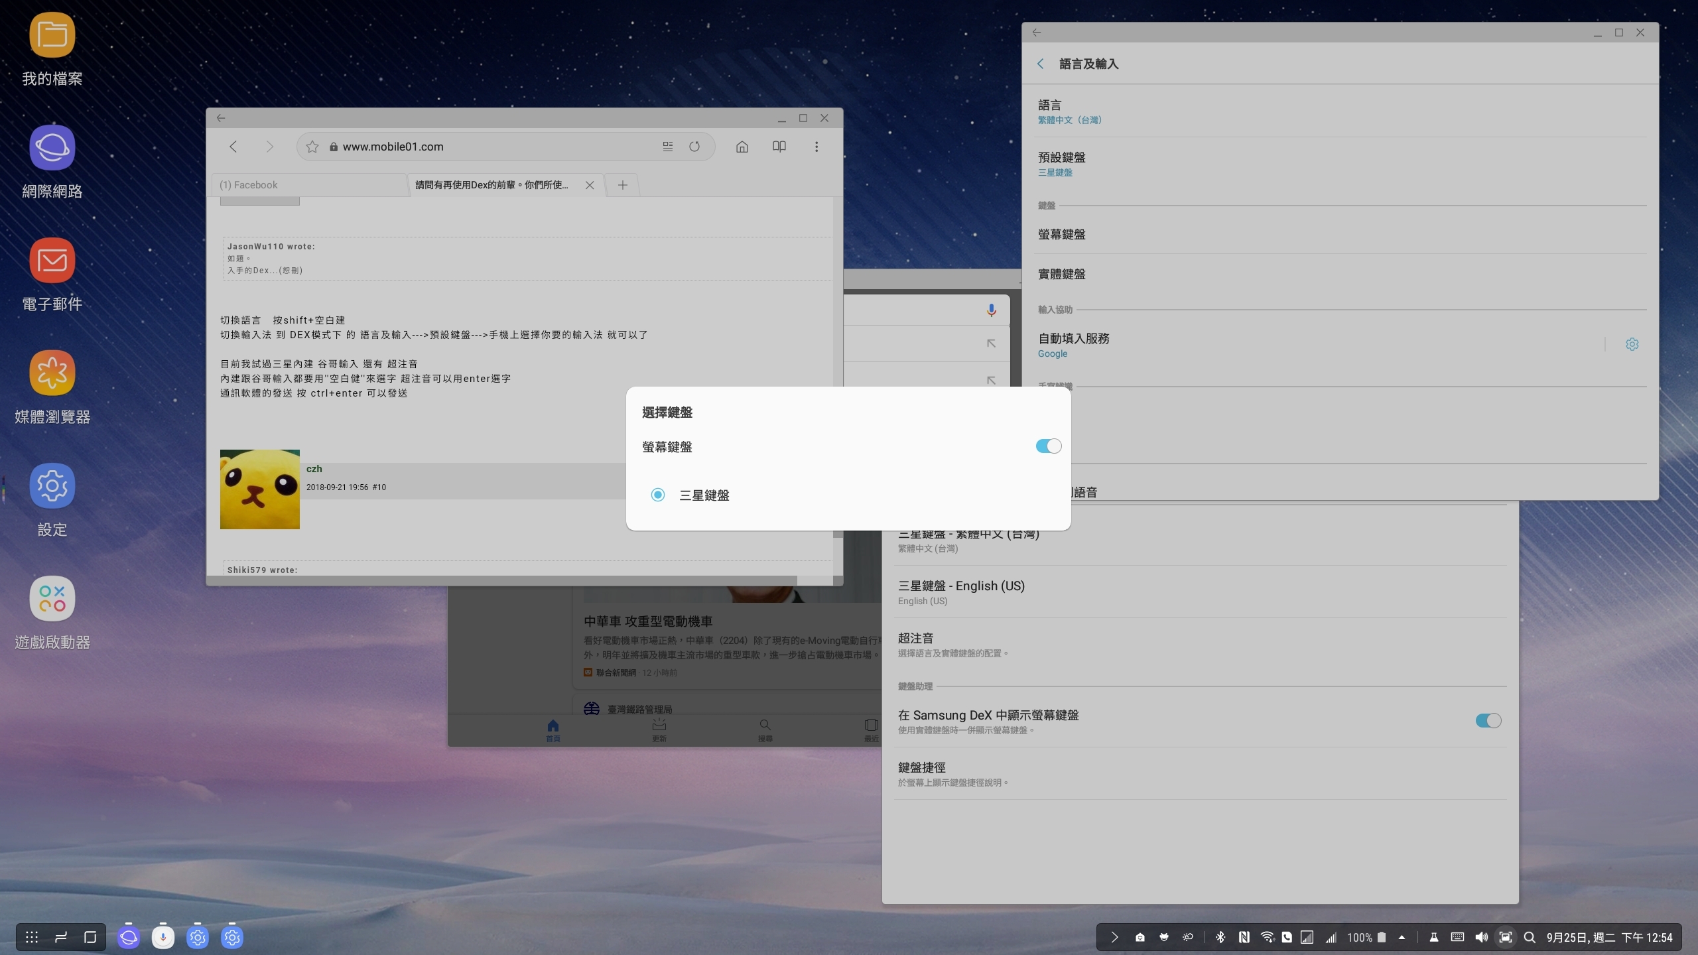Open 中華車 攻重型電動機車 news headline
The height and width of the screenshot is (955, 1698).
[x=648, y=621]
